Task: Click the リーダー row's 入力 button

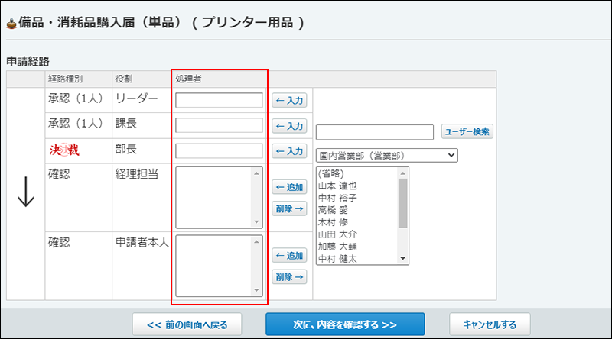Action: (x=289, y=101)
